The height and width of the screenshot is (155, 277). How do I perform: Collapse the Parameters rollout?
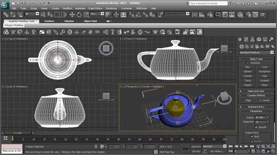click(256, 111)
